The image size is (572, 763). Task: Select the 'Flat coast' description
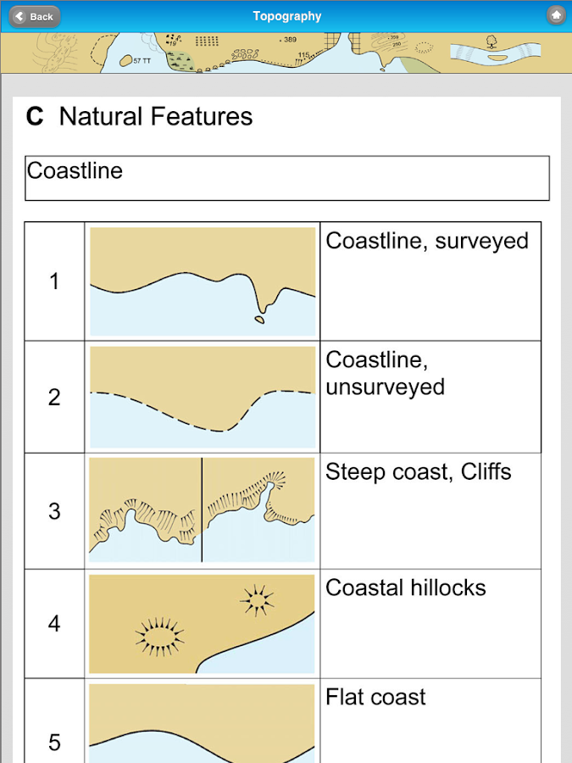[x=375, y=698]
